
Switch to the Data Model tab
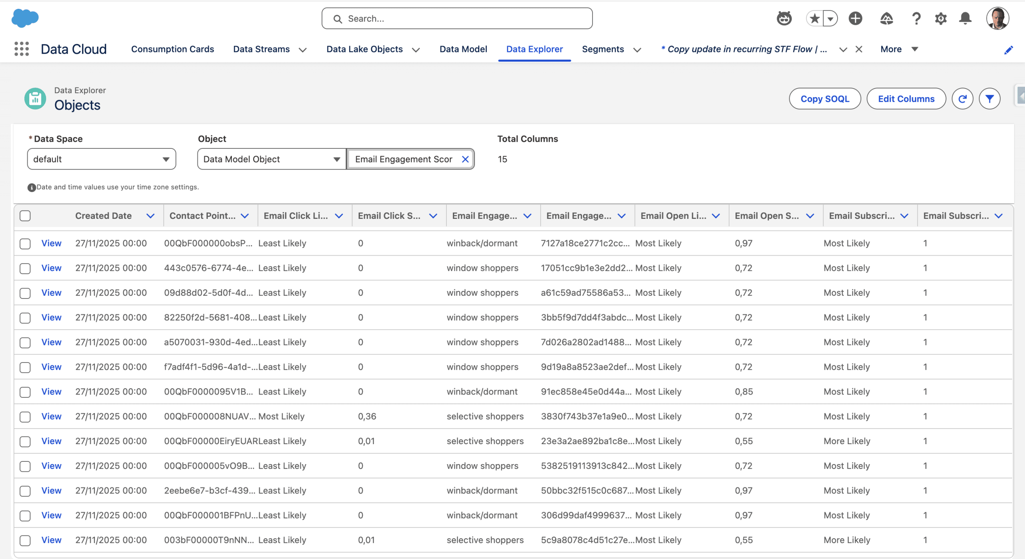point(463,49)
